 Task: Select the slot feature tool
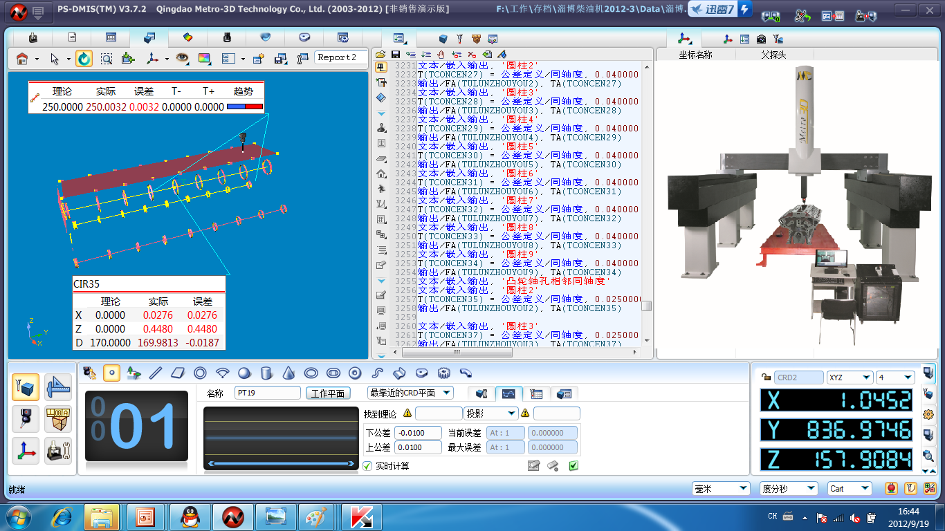point(333,373)
